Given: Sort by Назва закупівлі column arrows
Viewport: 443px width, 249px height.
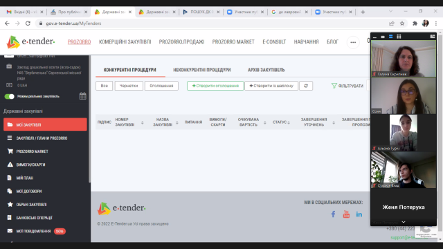Looking at the screenshot, I should (x=177, y=122).
